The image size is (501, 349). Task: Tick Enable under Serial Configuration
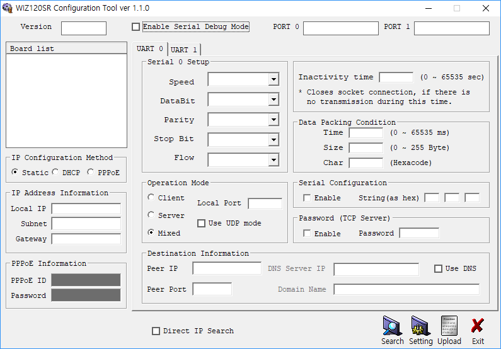pos(307,198)
